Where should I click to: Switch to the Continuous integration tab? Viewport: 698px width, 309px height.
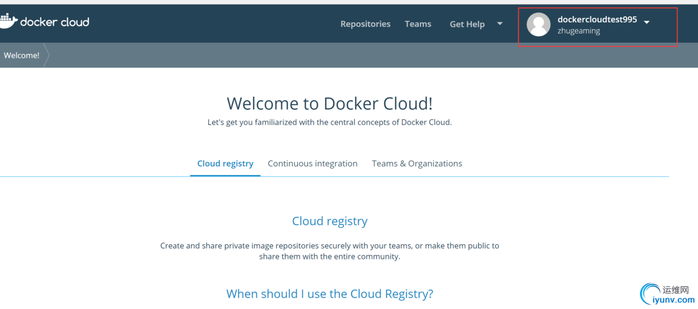312,163
